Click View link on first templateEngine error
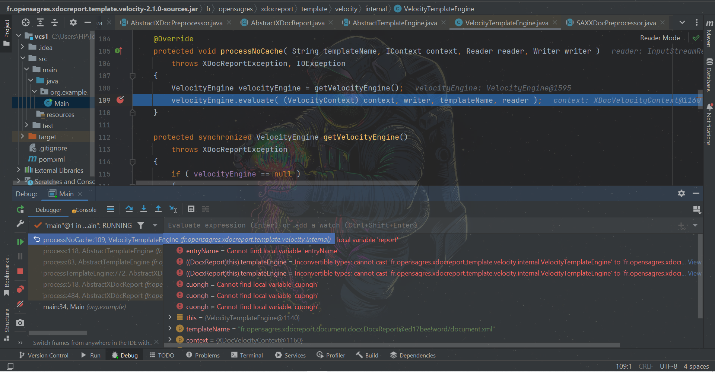 [695, 262]
